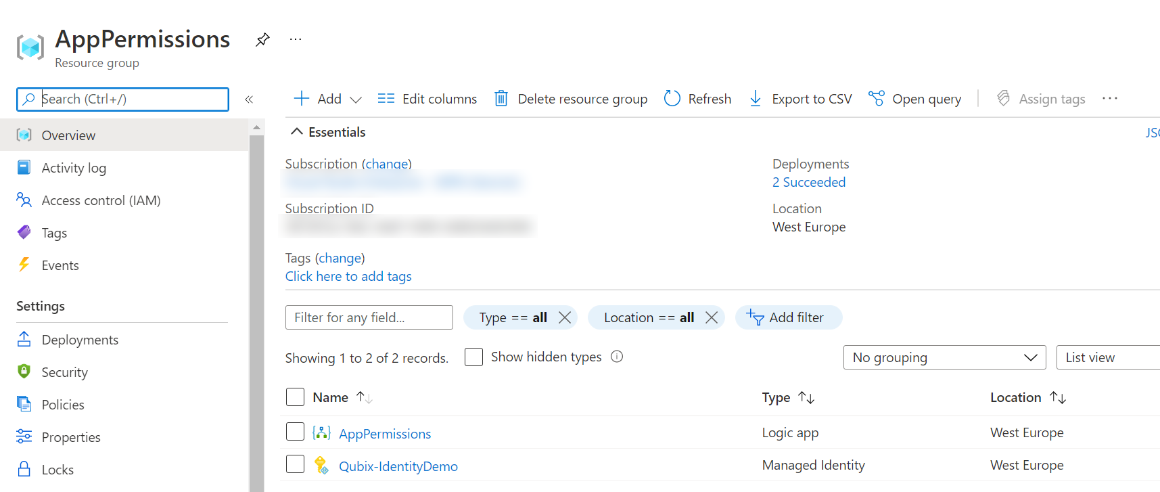Screen dimensions: 1160x492
Task: Go to Activity log menu item
Action: 74,168
